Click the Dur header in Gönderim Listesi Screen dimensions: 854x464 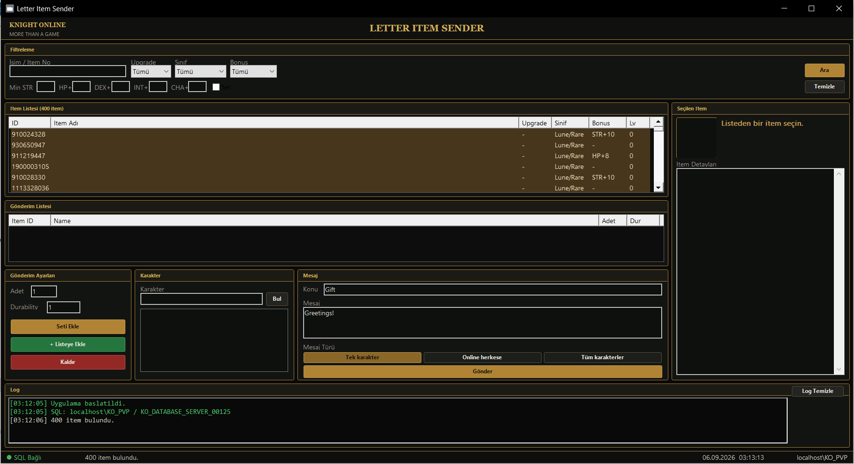pyautogui.click(x=643, y=221)
